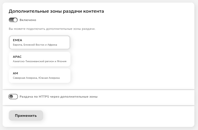Viewport: 198px width, 130px height.
Task: Click the hint about connecting additional zones
Action: point(52,29)
